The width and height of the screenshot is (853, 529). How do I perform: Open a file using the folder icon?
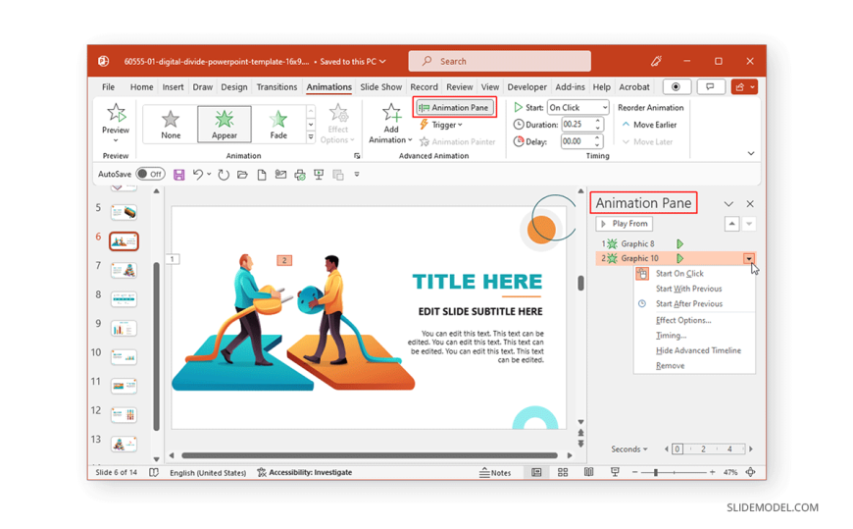242,175
